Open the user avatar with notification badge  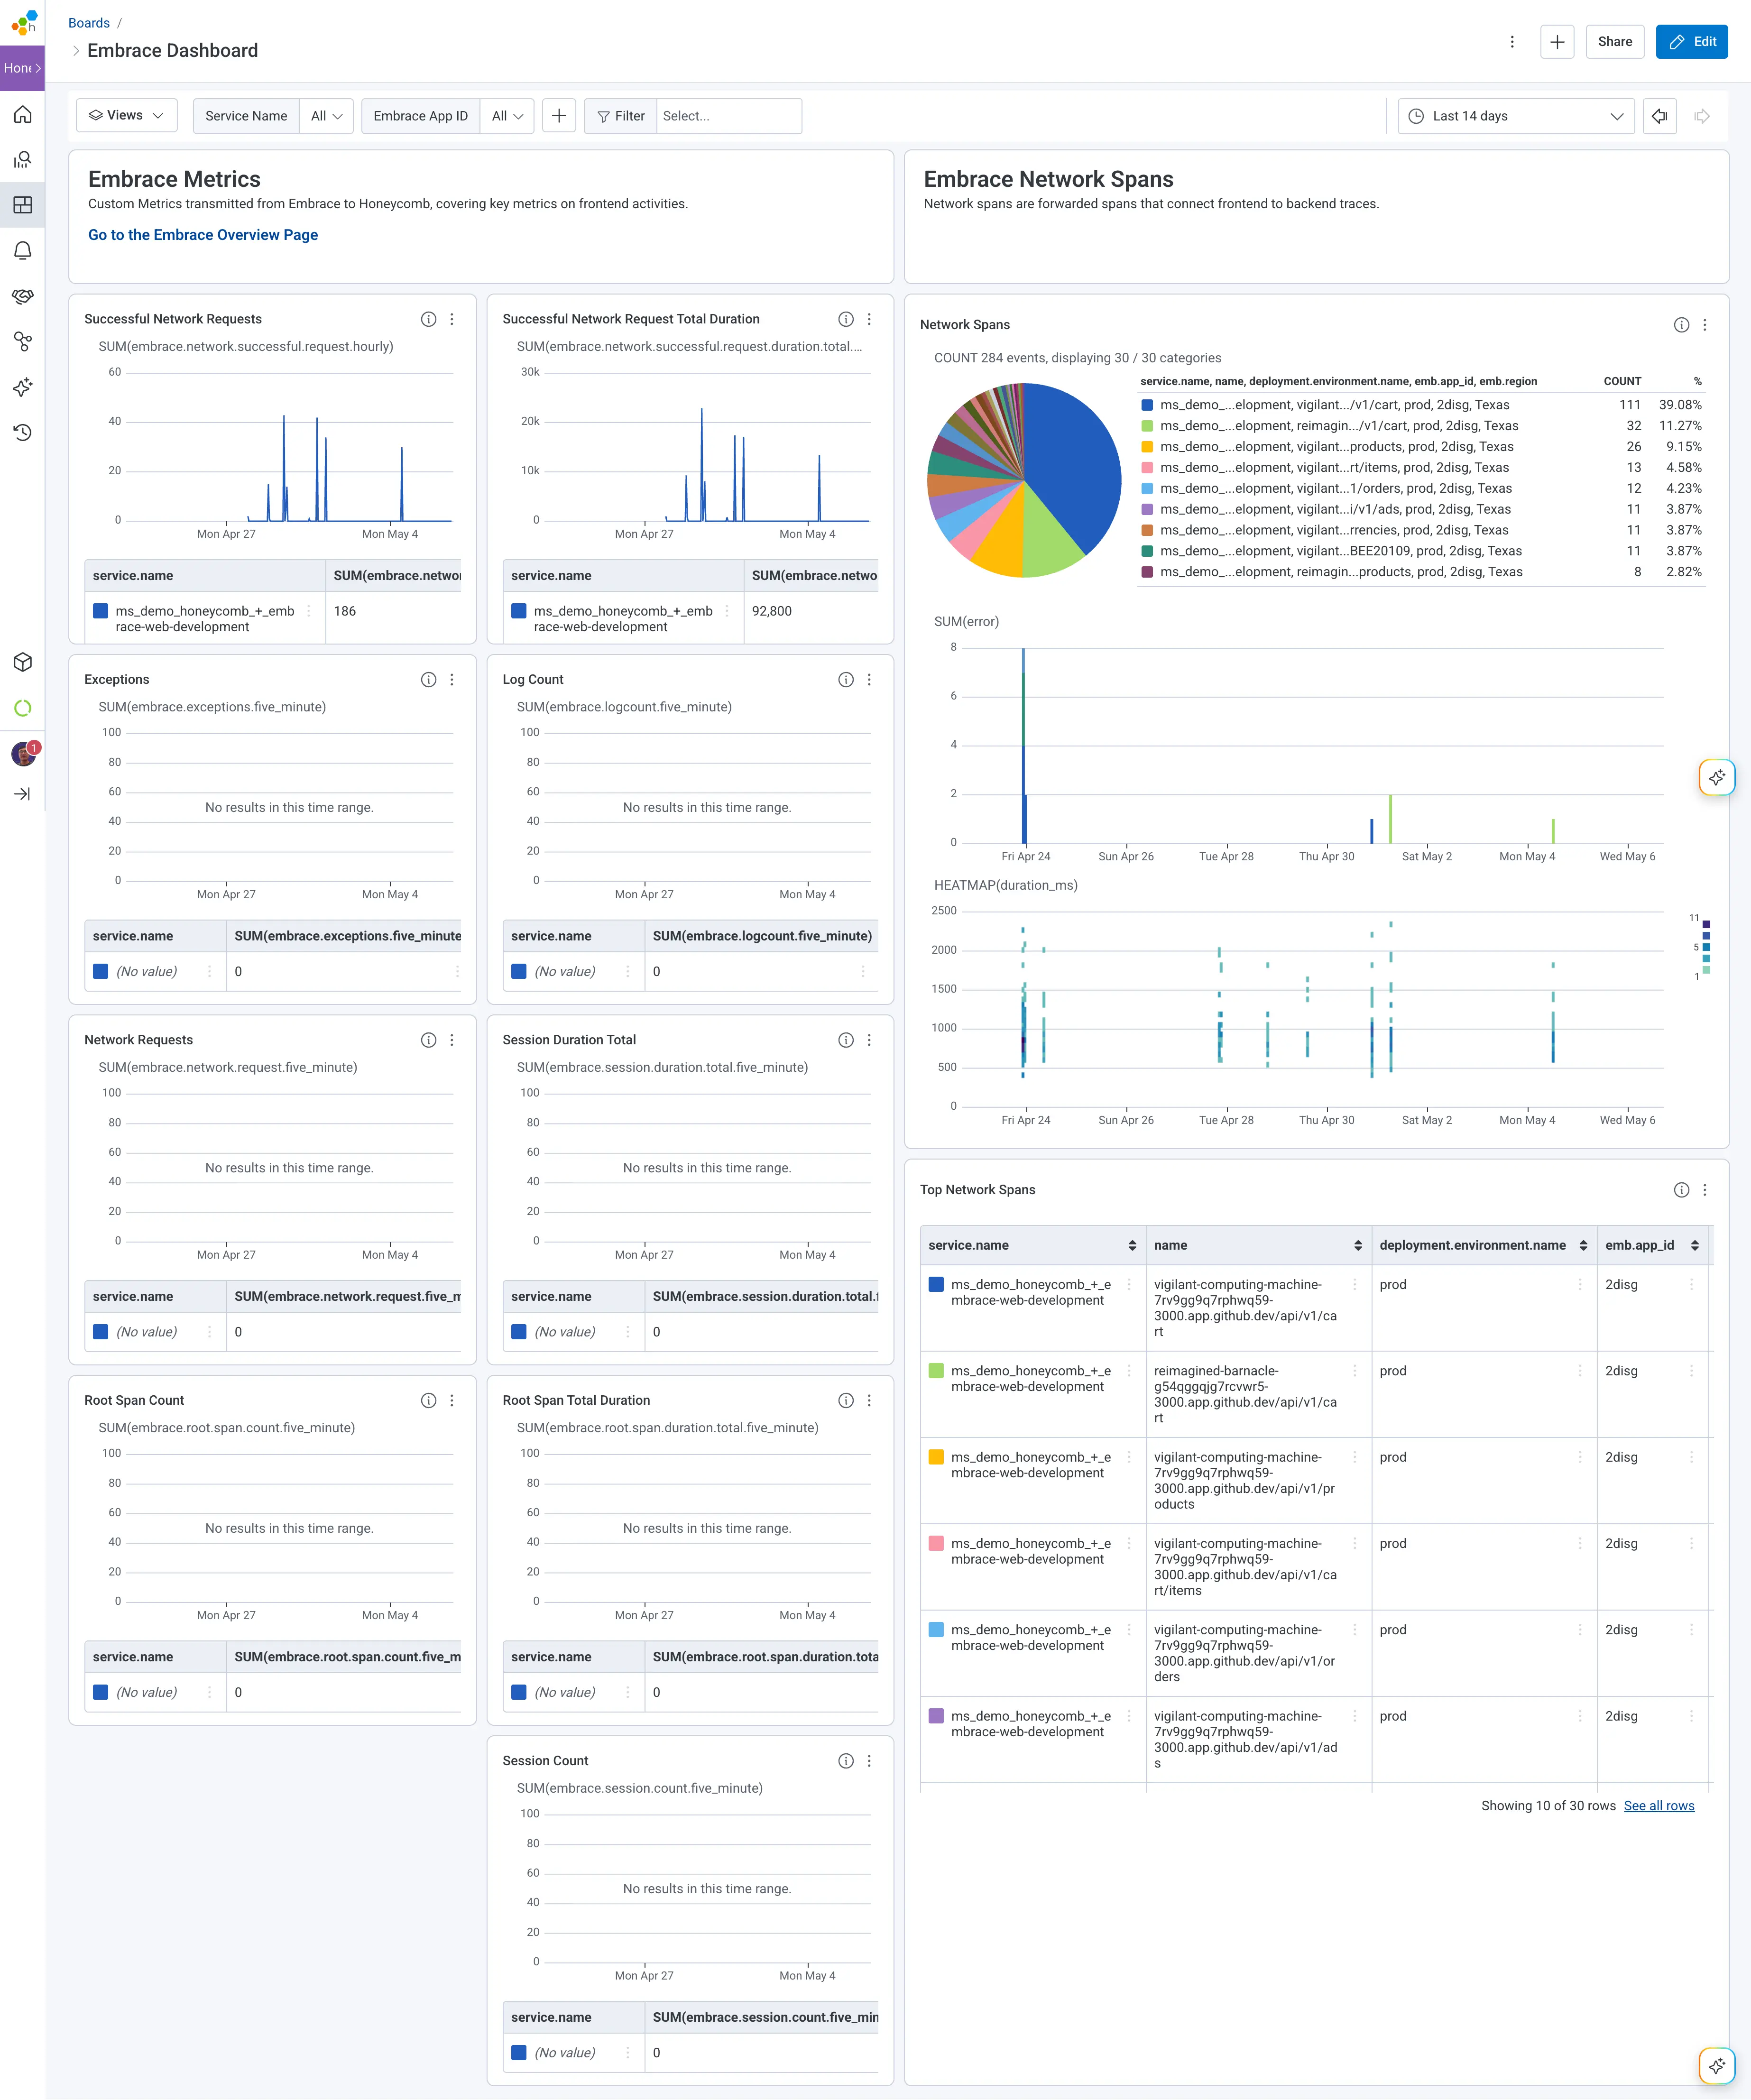(24, 754)
